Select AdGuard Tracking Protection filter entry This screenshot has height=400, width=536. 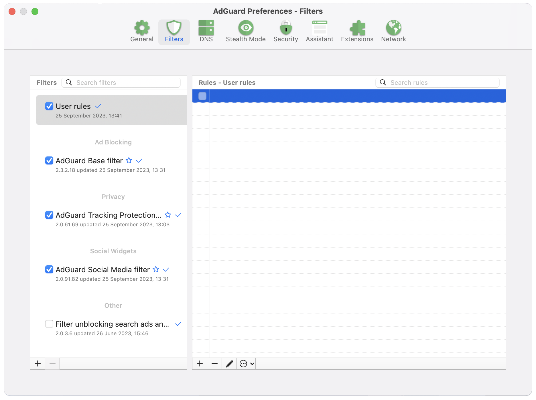coord(111,219)
